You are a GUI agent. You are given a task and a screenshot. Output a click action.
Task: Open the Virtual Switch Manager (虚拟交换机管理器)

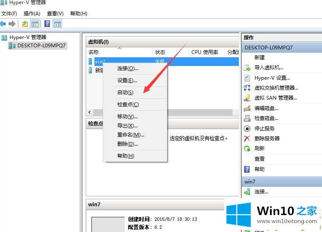click(276, 88)
